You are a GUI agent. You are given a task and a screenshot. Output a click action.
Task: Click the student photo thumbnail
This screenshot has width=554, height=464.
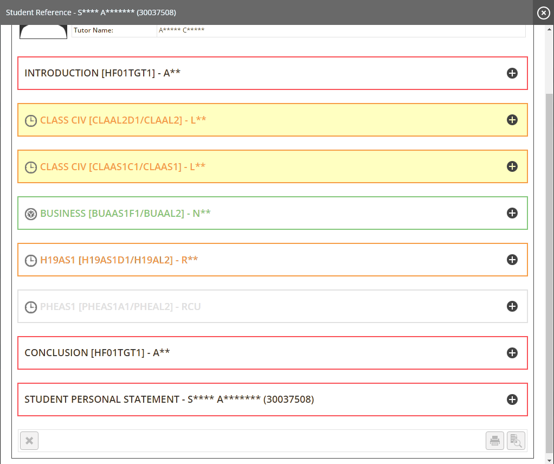[x=43, y=32]
